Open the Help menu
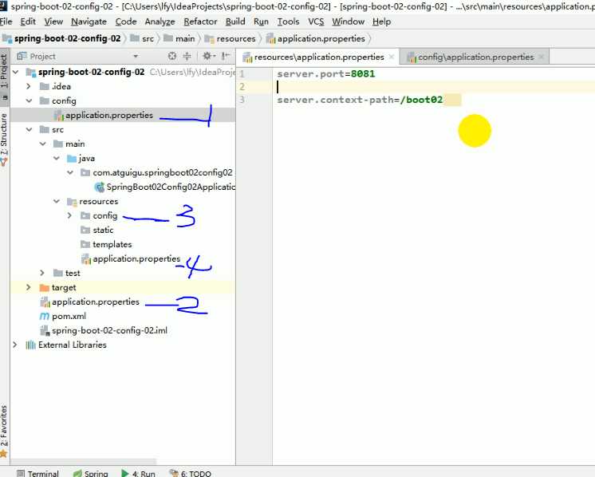The height and width of the screenshot is (477, 595). tap(381, 22)
